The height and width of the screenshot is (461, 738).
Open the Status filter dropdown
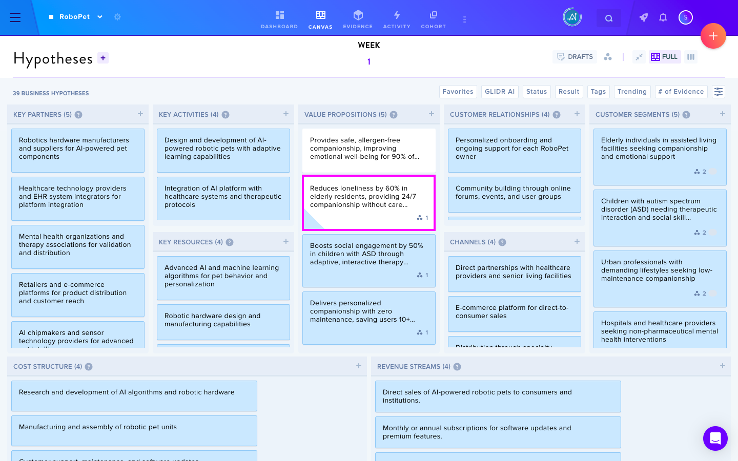pyautogui.click(x=537, y=92)
